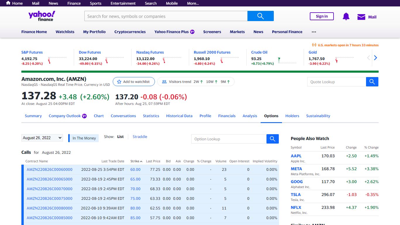Click the Yahoo Finance Plus badge icon
Image resolution: width=400 pixels, height=225 pixels.
(x=192, y=32)
